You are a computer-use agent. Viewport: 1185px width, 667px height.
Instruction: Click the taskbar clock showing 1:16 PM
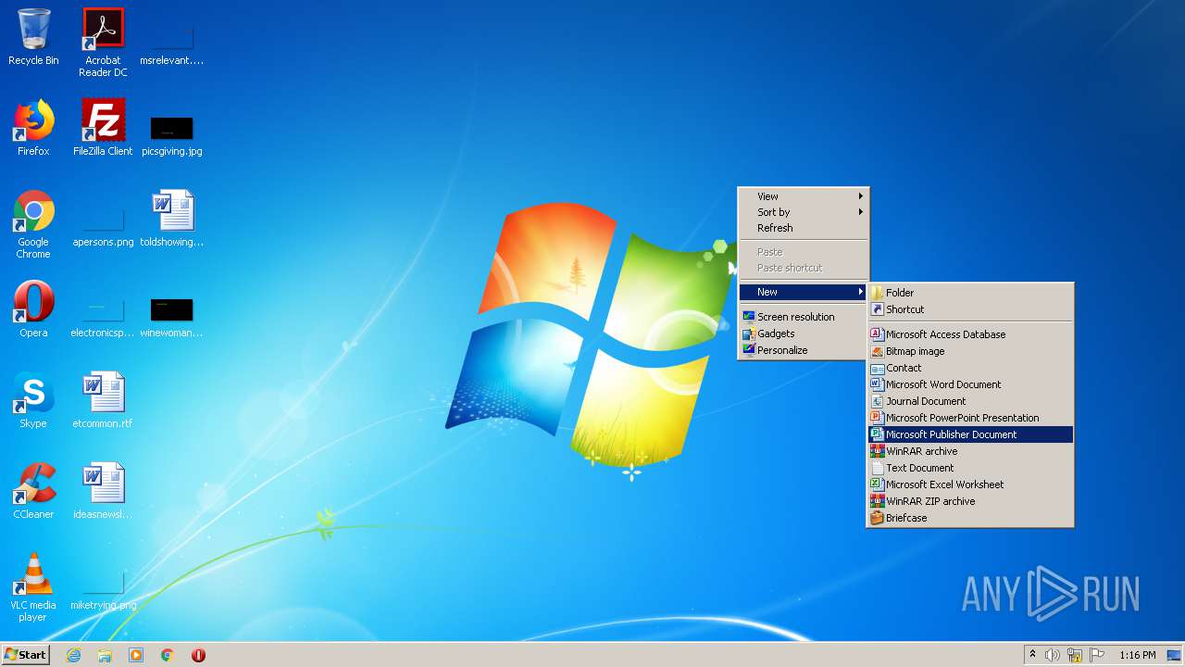point(1137,655)
